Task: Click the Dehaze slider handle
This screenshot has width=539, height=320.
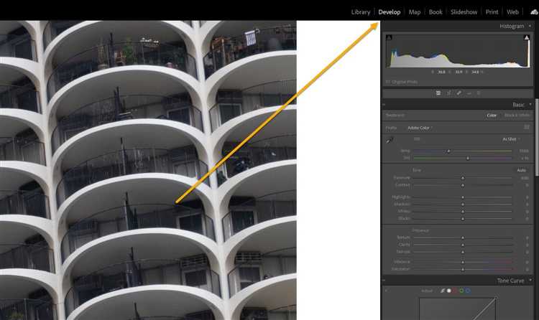Action: click(x=463, y=252)
